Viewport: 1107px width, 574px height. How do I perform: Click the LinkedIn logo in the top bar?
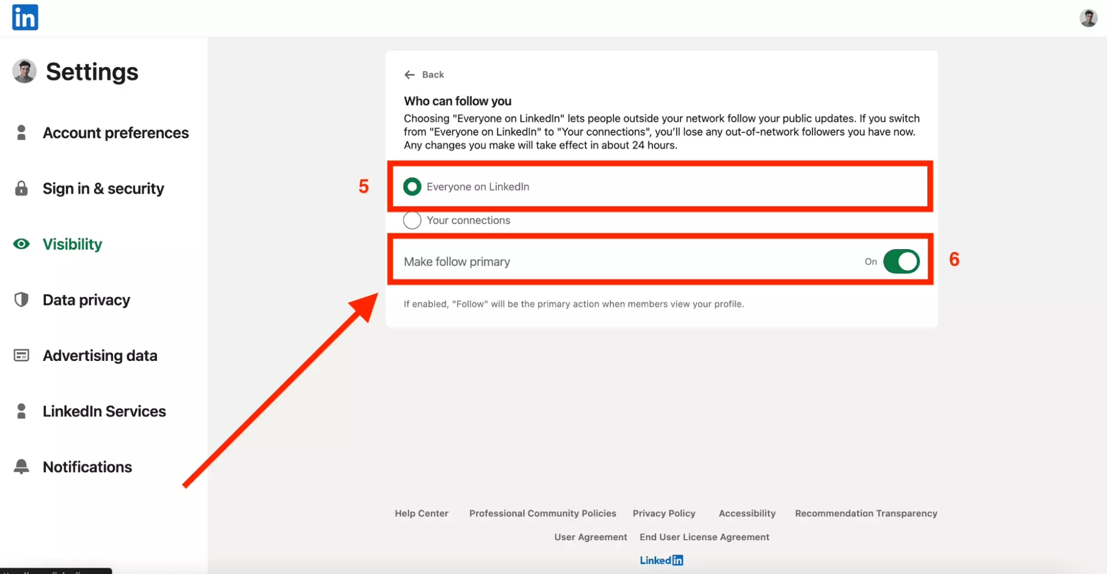tap(25, 17)
